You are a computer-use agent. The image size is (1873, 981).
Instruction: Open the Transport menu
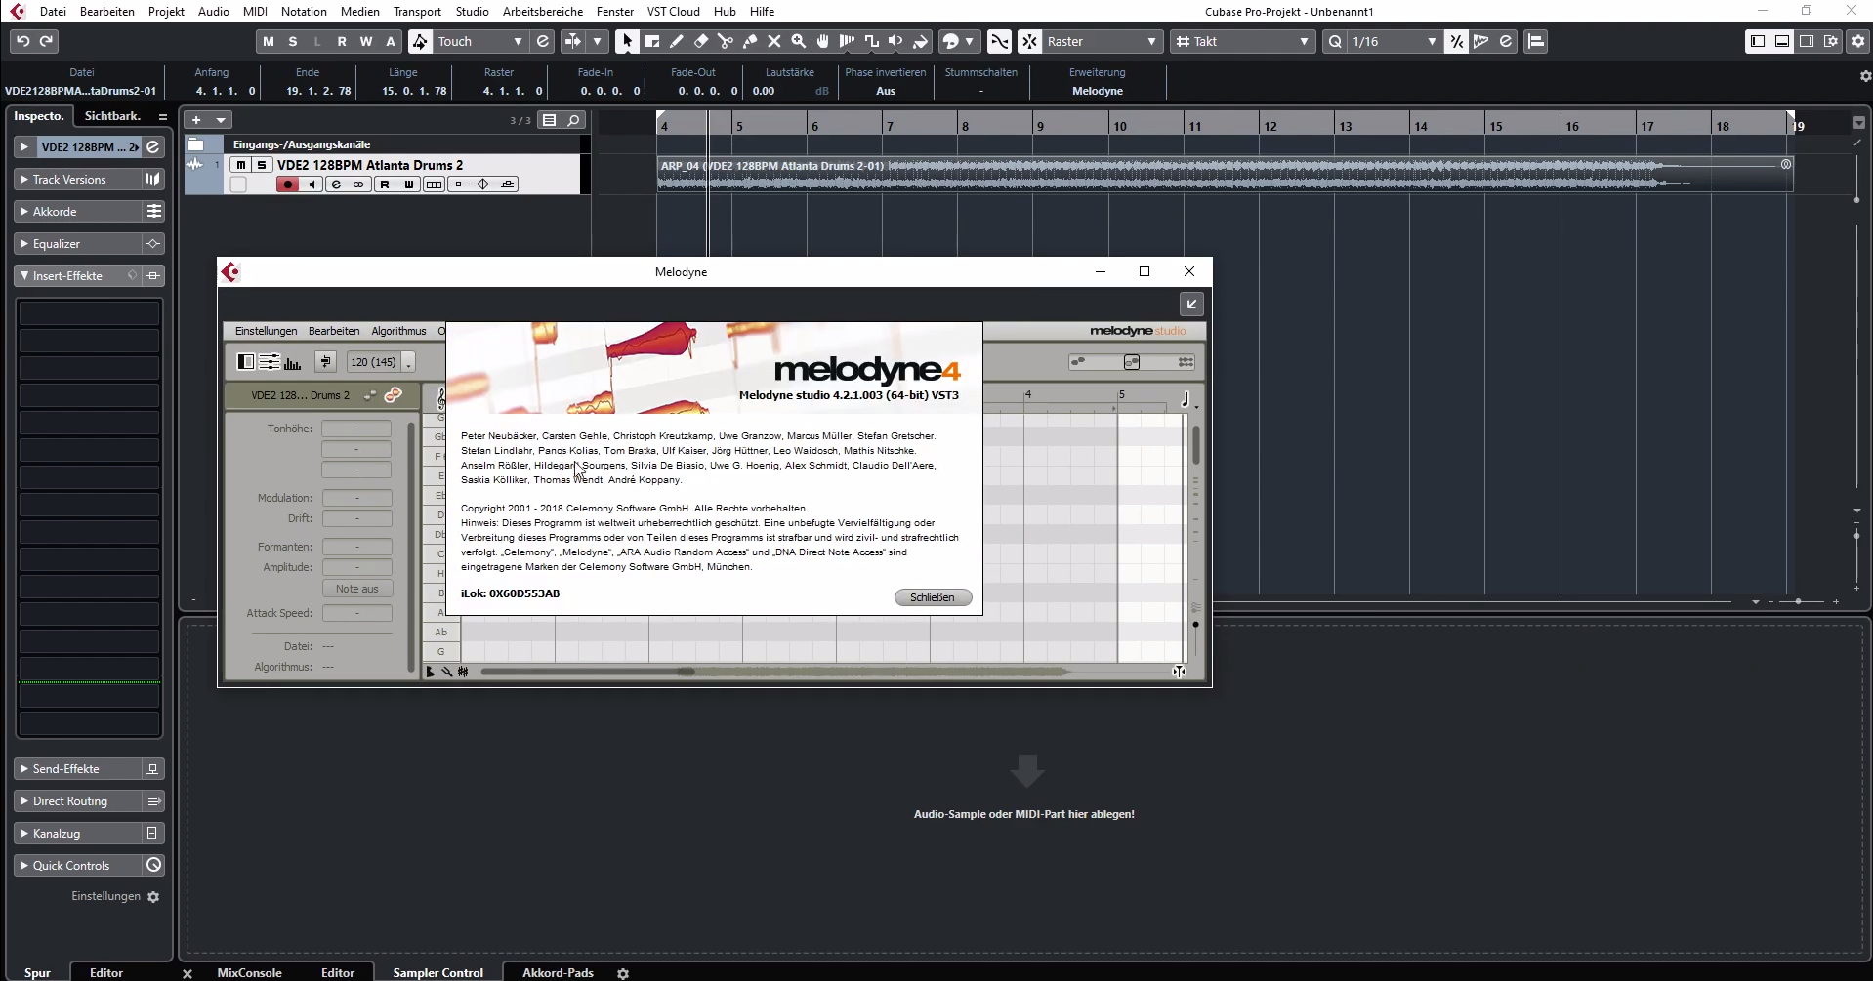[417, 12]
